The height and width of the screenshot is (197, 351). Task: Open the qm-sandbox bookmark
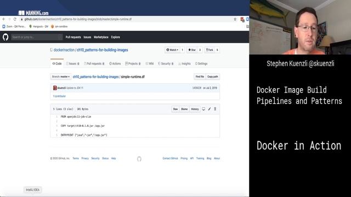pyautogui.click(x=59, y=26)
